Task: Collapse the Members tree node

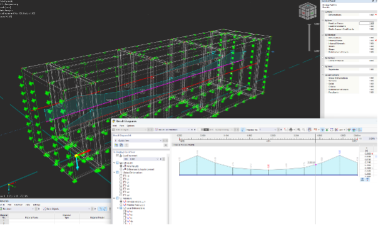Action: tap(115, 198)
